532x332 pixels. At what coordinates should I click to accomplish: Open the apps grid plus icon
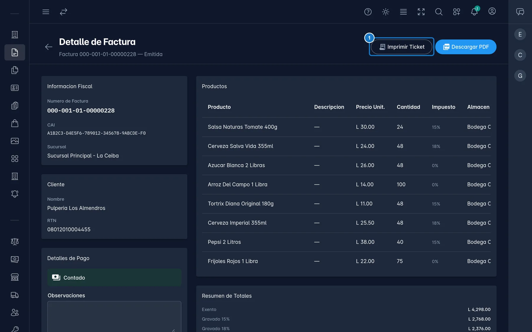(457, 12)
